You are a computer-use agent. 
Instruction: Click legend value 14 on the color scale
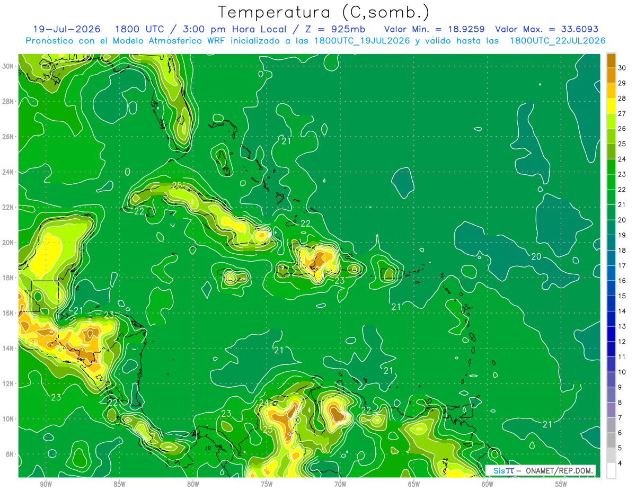pyautogui.click(x=622, y=311)
